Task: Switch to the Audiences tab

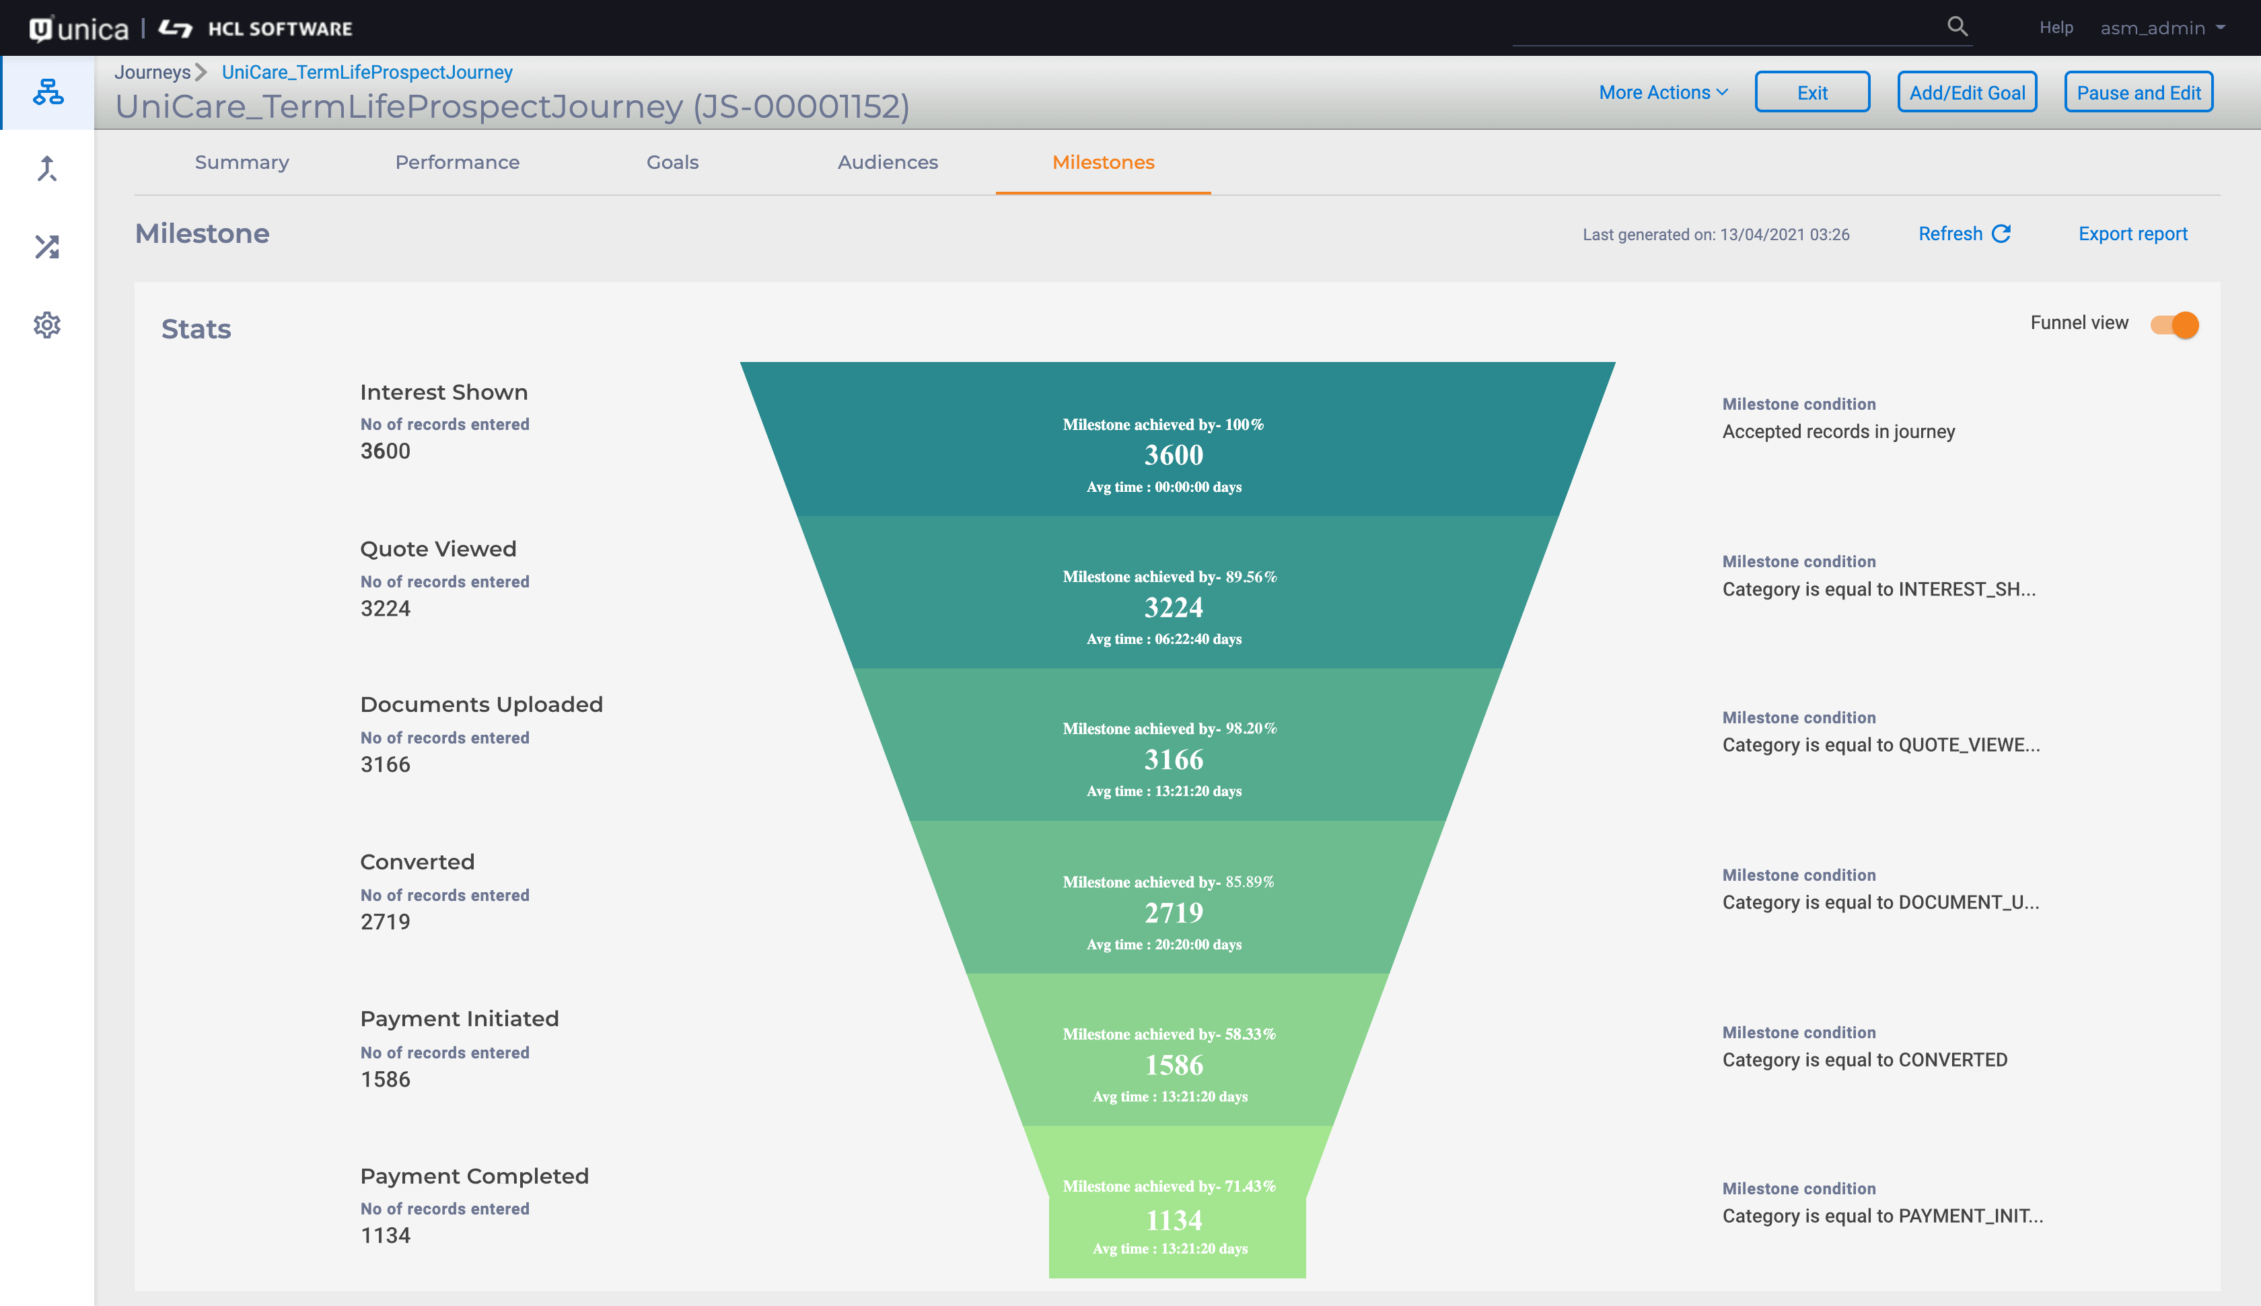Action: (x=887, y=162)
